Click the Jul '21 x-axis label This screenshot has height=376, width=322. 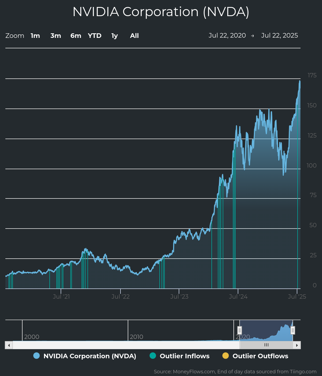pos(61,297)
